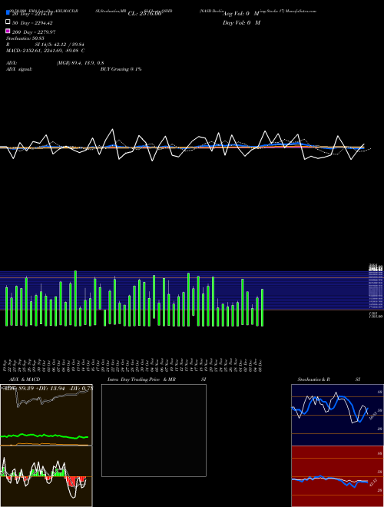Open the red RSI chart panel
Screen dimensions: 384x507
(x=337, y=476)
